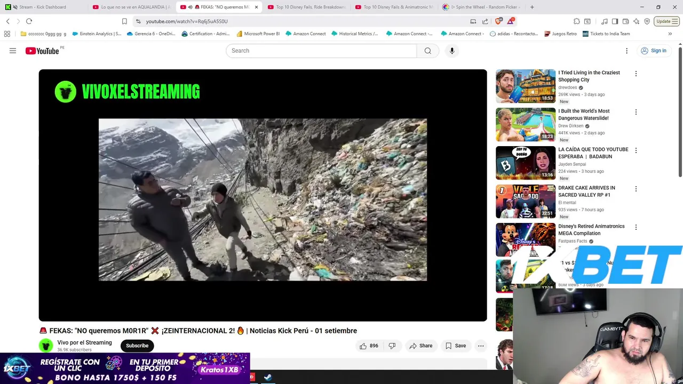
Task: Click the Share button below video
Action: click(x=420, y=346)
